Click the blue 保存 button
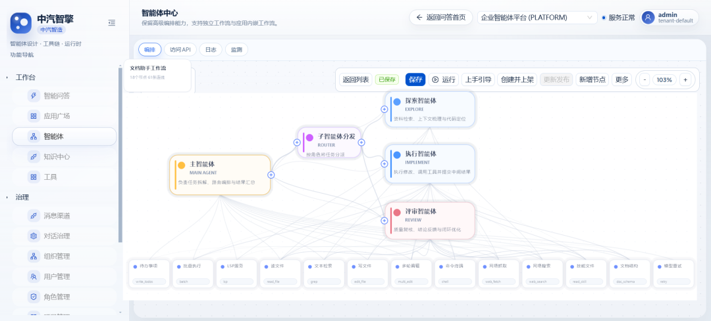The image size is (711, 321). click(415, 79)
